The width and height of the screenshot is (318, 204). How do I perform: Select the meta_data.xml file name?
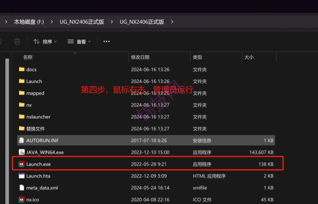click(x=42, y=188)
